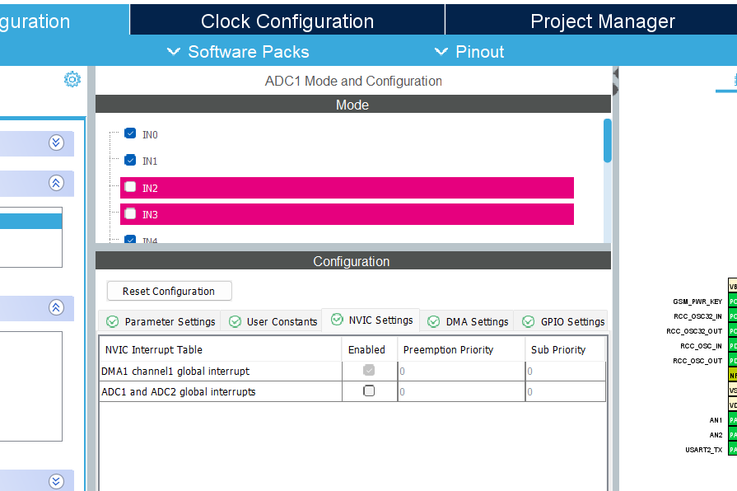Click the Preemption Priority column header
The height and width of the screenshot is (491, 737).
pyautogui.click(x=448, y=349)
